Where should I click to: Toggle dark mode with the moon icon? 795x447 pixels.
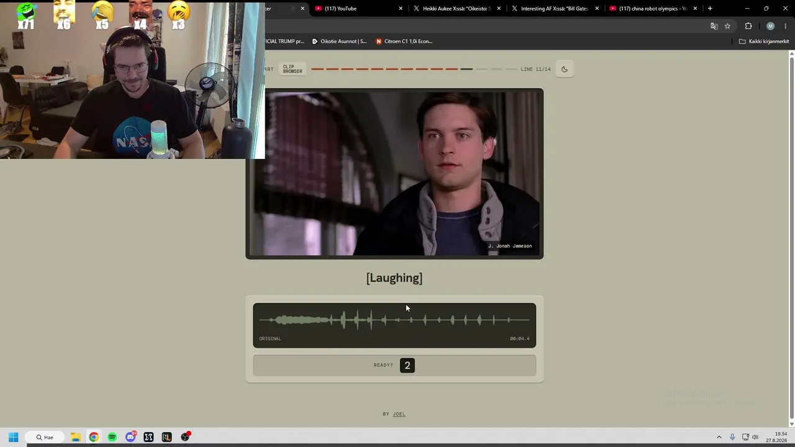pos(565,70)
